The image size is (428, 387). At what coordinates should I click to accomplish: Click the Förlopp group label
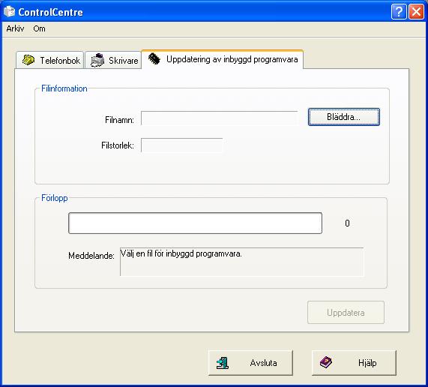[54, 198]
